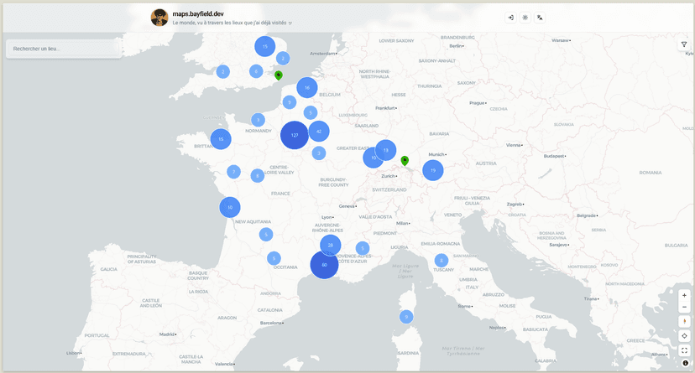Open the 9 cluster on Corsica
Image resolution: width=695 pixels, height=373 pixels.
tap(406, 317)
